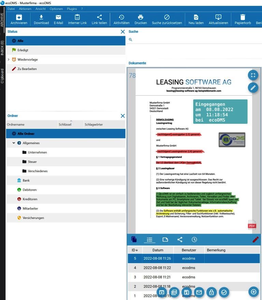Open the ? help menu

82,9
